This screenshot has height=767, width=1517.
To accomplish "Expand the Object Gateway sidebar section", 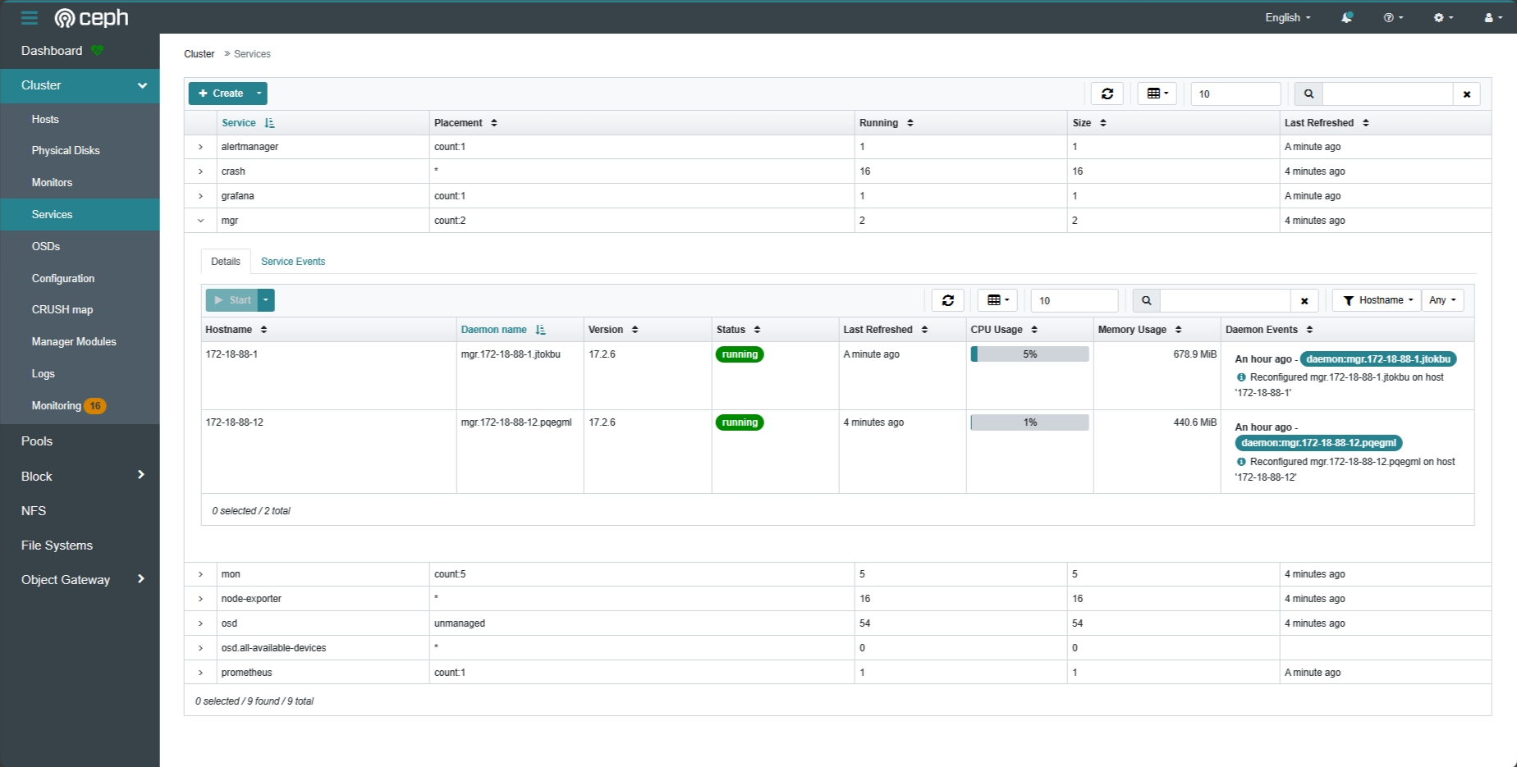I will pyautogui.click(x=80, y=580).
